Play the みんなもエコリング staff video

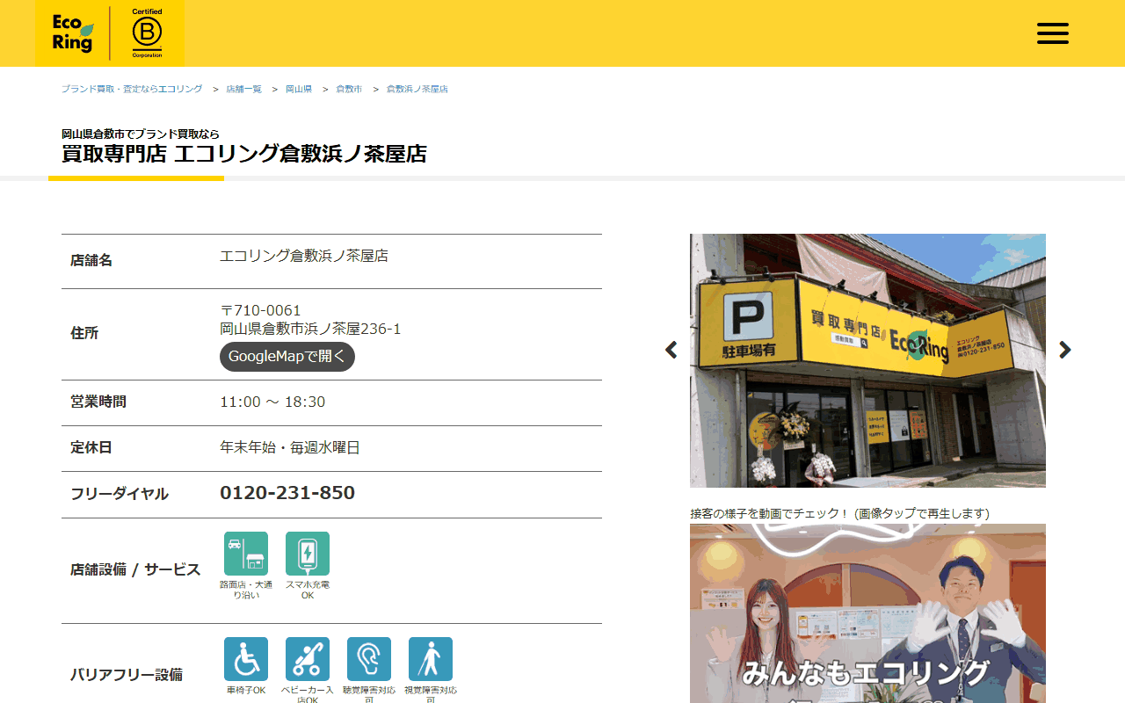tap(867, 613)
